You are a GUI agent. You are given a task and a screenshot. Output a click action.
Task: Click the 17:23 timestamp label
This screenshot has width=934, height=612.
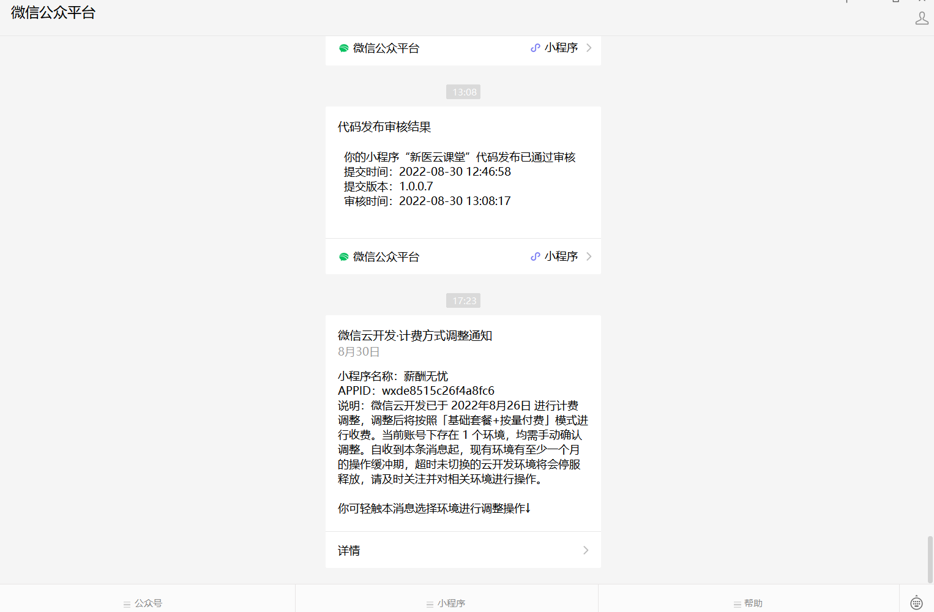(463, 300)
